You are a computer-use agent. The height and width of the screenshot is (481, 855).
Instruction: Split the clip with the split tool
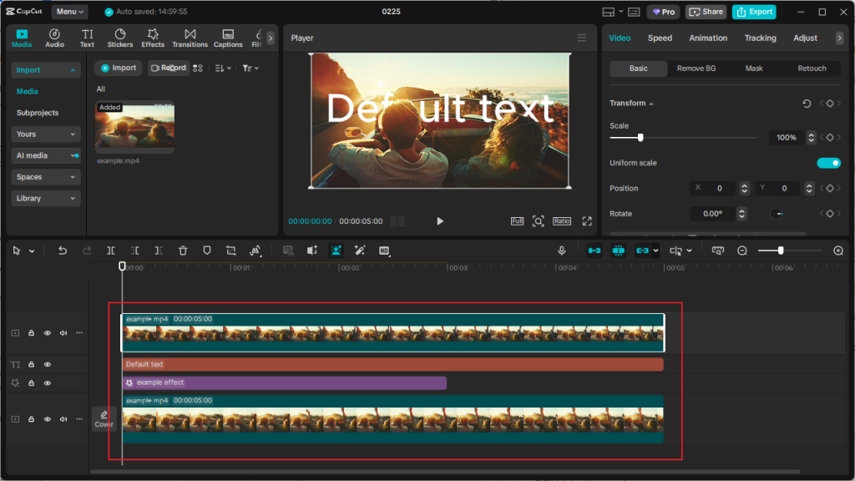click(x=111, y=251)
